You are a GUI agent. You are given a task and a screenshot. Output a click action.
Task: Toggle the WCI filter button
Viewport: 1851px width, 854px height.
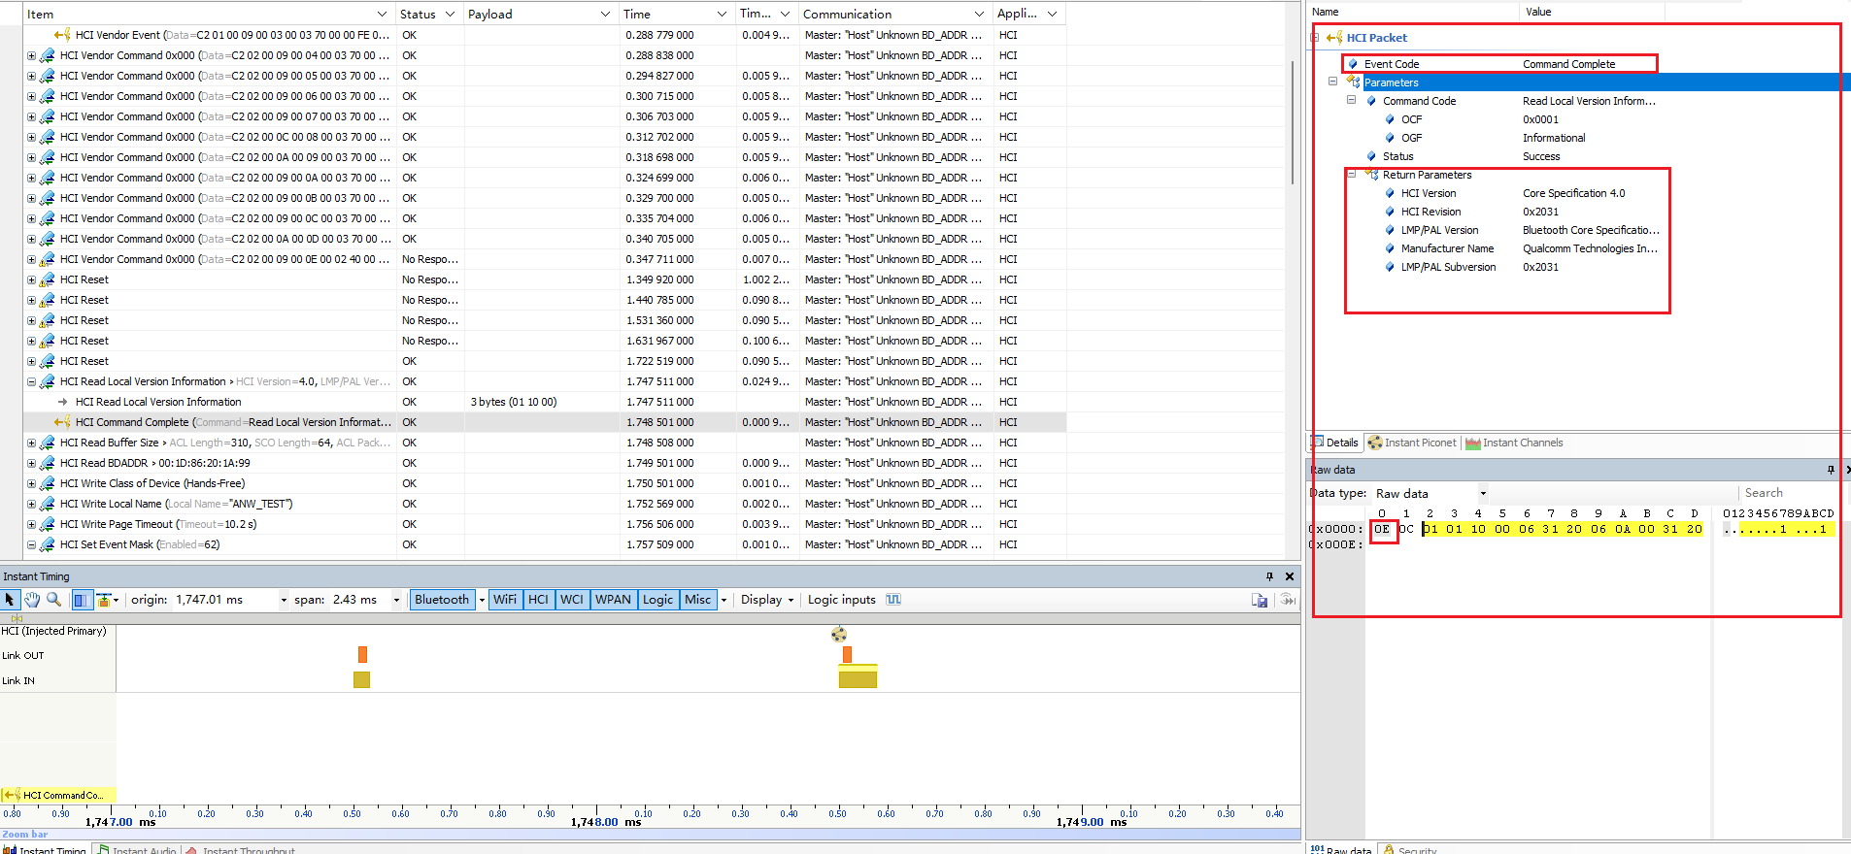tap(572, 600)
